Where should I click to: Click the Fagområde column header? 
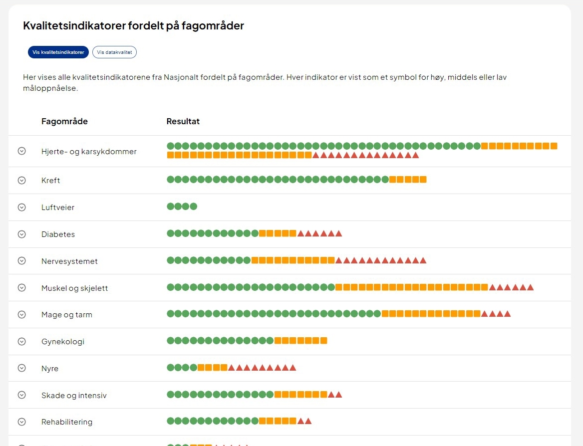(x=64, y=121)
